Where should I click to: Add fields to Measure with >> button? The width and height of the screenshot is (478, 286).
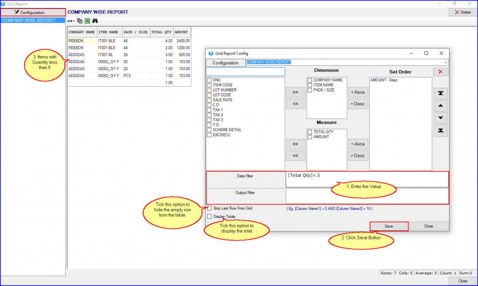pyautogui.click(x=295, y=144)
